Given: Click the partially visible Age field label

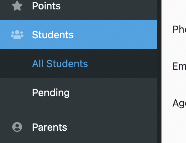Looking at the screenshot, I should click(x=179, y=103).
